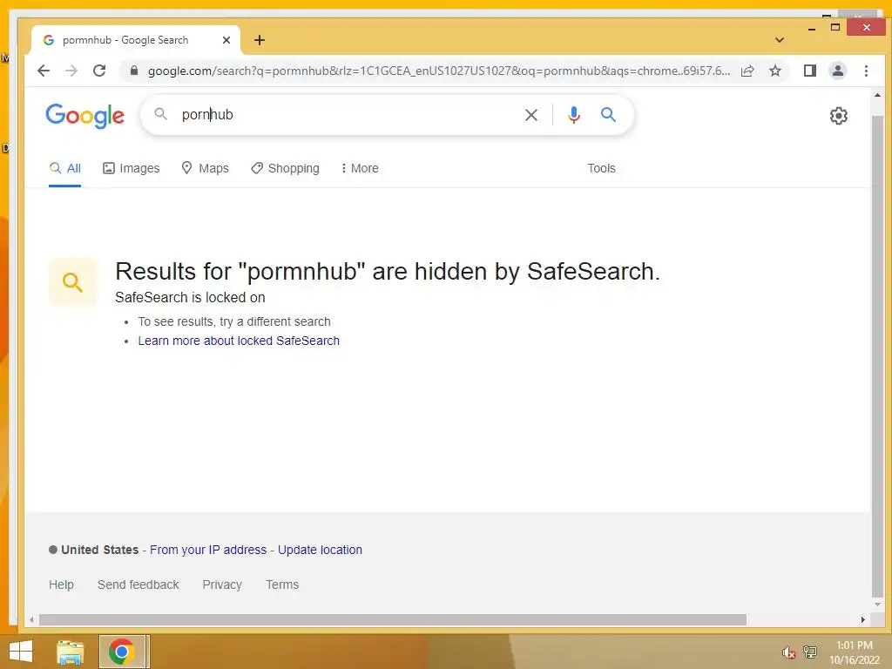This screenshot has width=892, height=669.
Task: Switch to the Maps tab
Action: (205, 168)
